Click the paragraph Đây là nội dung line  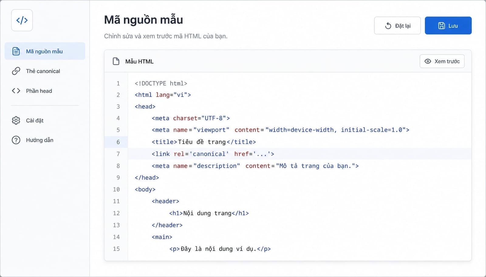(x=220, y=249)
